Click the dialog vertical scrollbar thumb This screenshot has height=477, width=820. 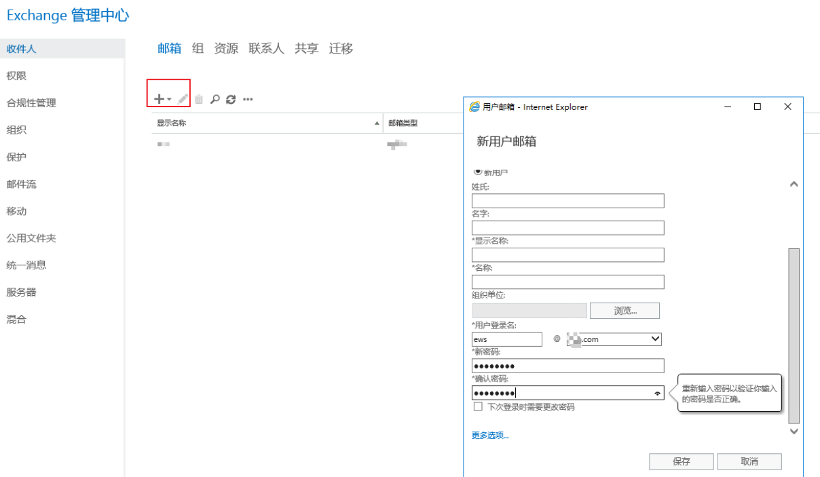(x=794, y=336)
